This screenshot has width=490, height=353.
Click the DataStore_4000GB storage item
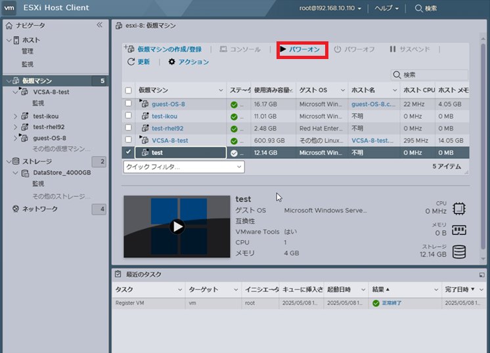[x=62, y=173]
